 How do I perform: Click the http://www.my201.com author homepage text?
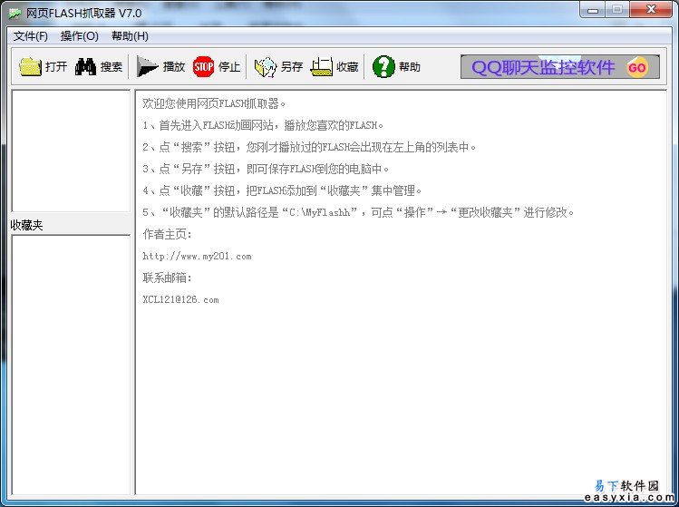tap(197, 256)
